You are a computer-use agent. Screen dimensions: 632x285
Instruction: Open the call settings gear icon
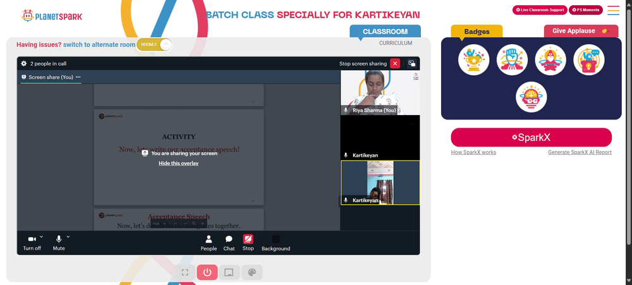coord(24,63)
